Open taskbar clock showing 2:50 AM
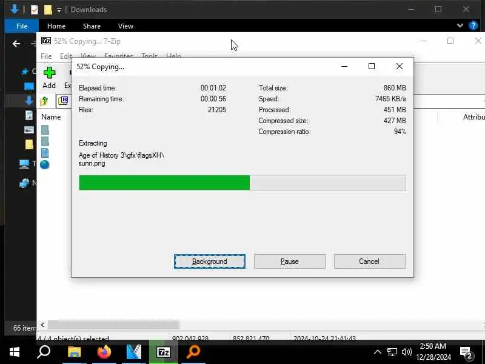The image size is (485, 364). tap(433, 352)
